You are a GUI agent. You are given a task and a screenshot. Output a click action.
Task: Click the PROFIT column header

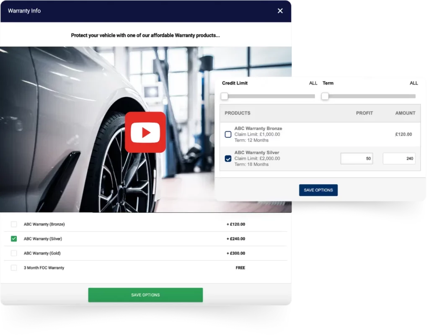[364, 113]
